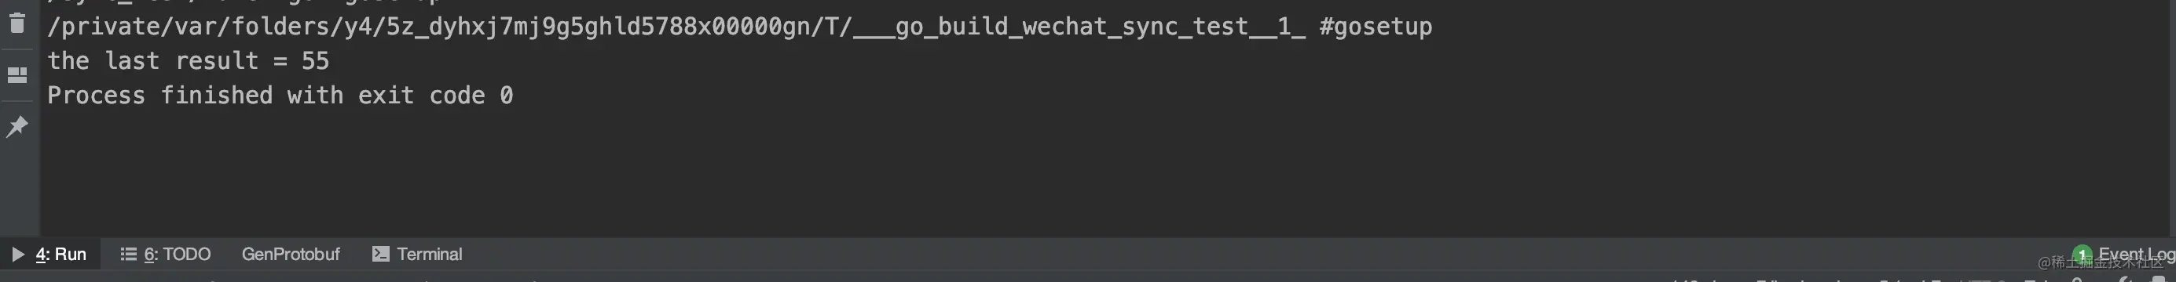Click the exit code 0 value
2176x282 pixels.
pyautogui.click(x=506, y=95)
